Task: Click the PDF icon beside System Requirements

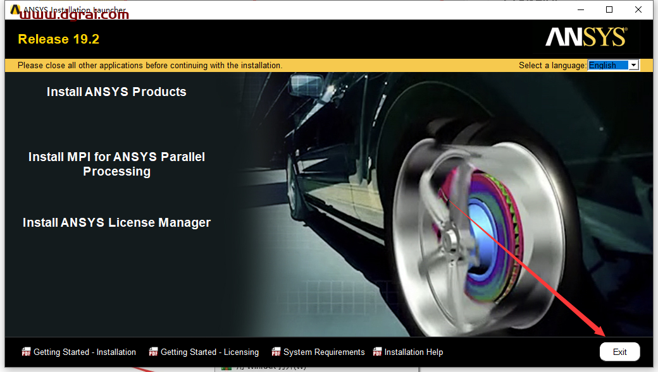Action: pyautogui.click(x=276, y=352)
